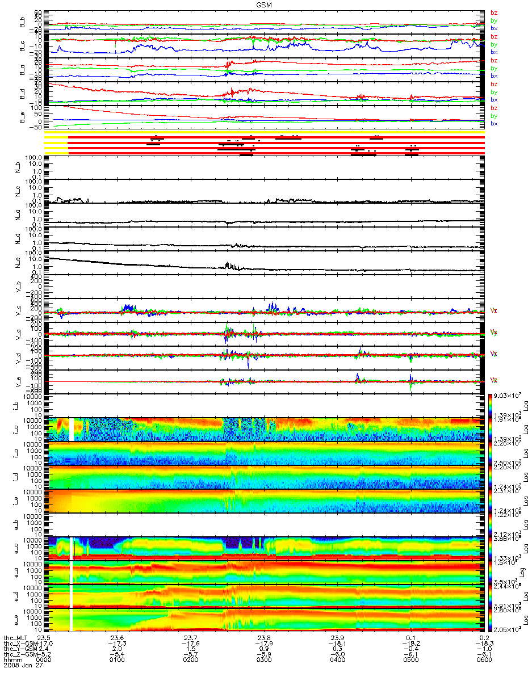Click the -18.3 X-GSM value
Image resolution: width=528 pixels, height=681 pixels.
click(x=484, y=644)
